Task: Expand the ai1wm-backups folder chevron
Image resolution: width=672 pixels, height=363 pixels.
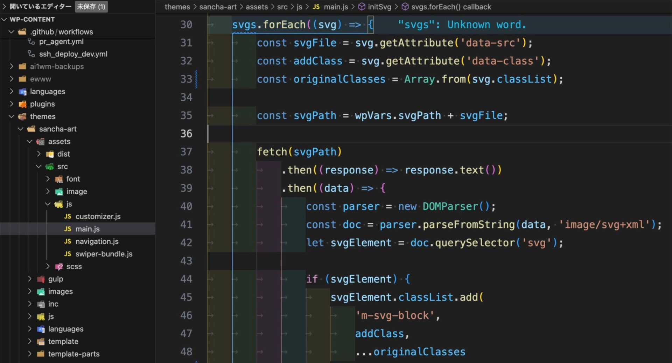Action: pos(12,66)
